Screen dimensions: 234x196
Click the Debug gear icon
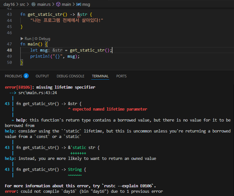36,39
